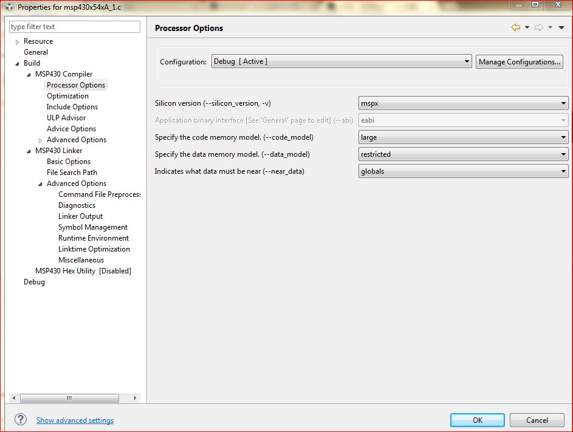Select Basic Options tree item
The width and height of the screenshot is (573, 432).
(69, 162)
